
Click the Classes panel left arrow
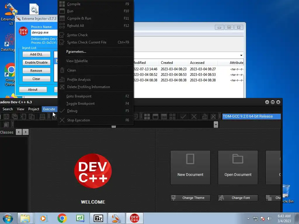pos(19,132)
